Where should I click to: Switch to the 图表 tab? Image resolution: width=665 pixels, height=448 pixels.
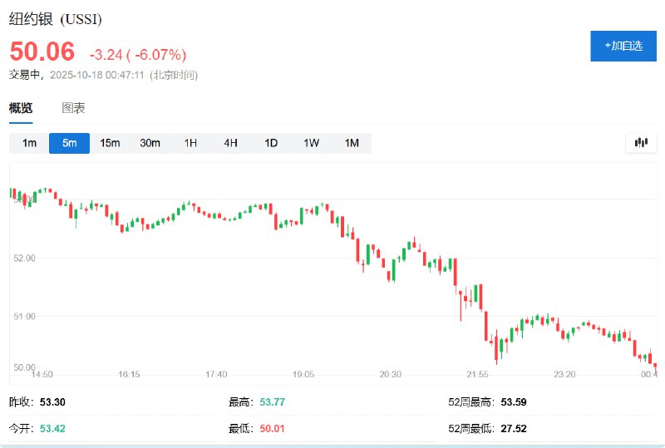(73, 108)
